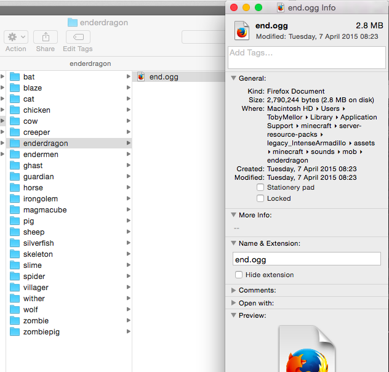Image resolution: width=389 pixels, height=372 pixels.
Task: Toggle the Locked checkbox
Action: [260, 198]
